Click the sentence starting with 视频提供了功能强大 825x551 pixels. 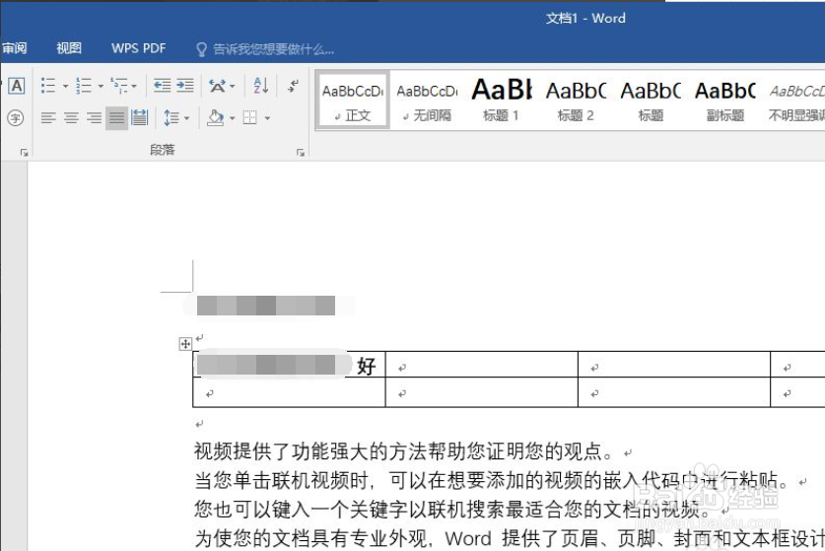click(x=404, y=451)
